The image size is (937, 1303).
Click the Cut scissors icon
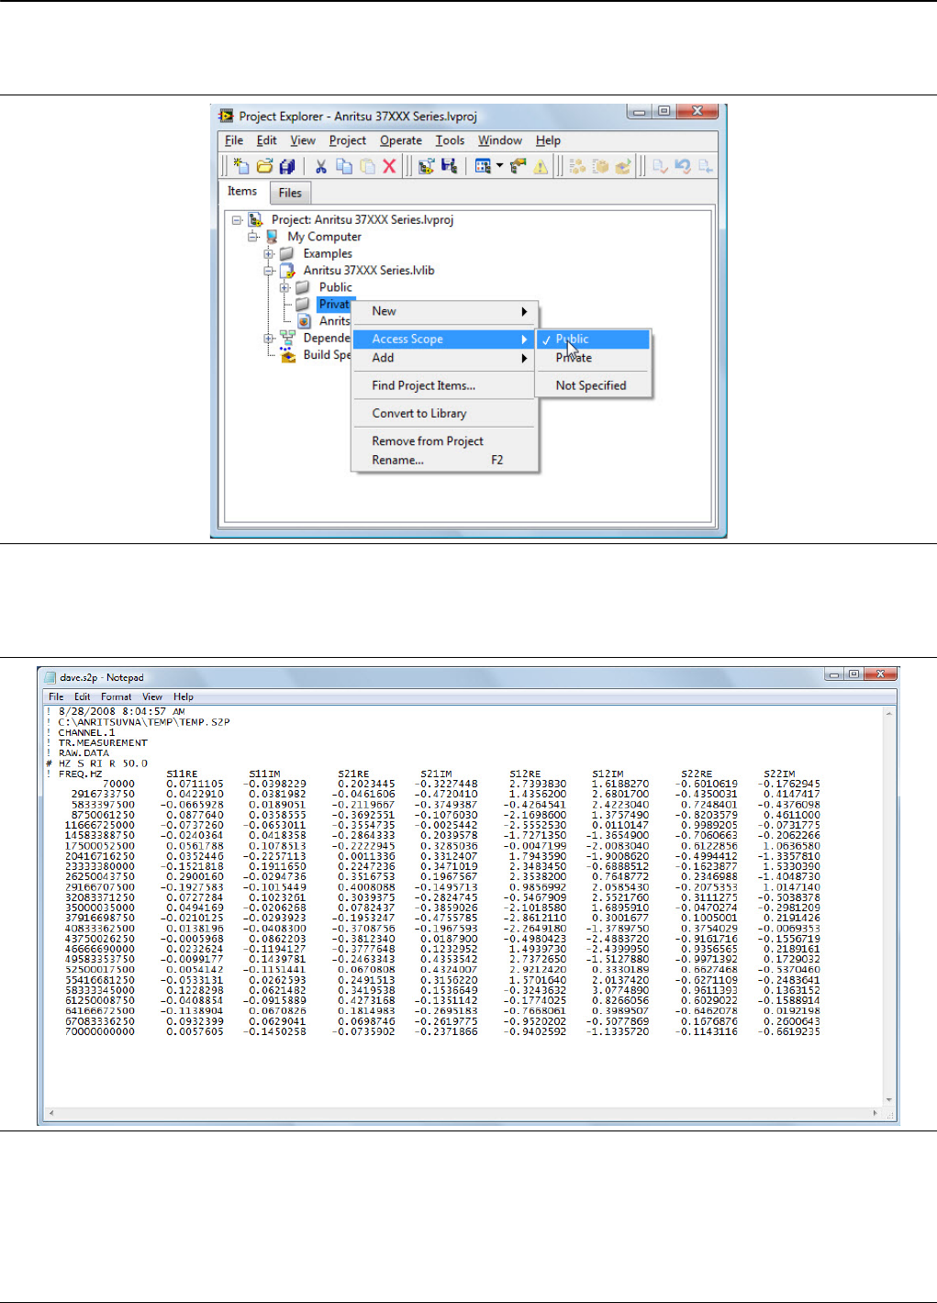(321, 166)
